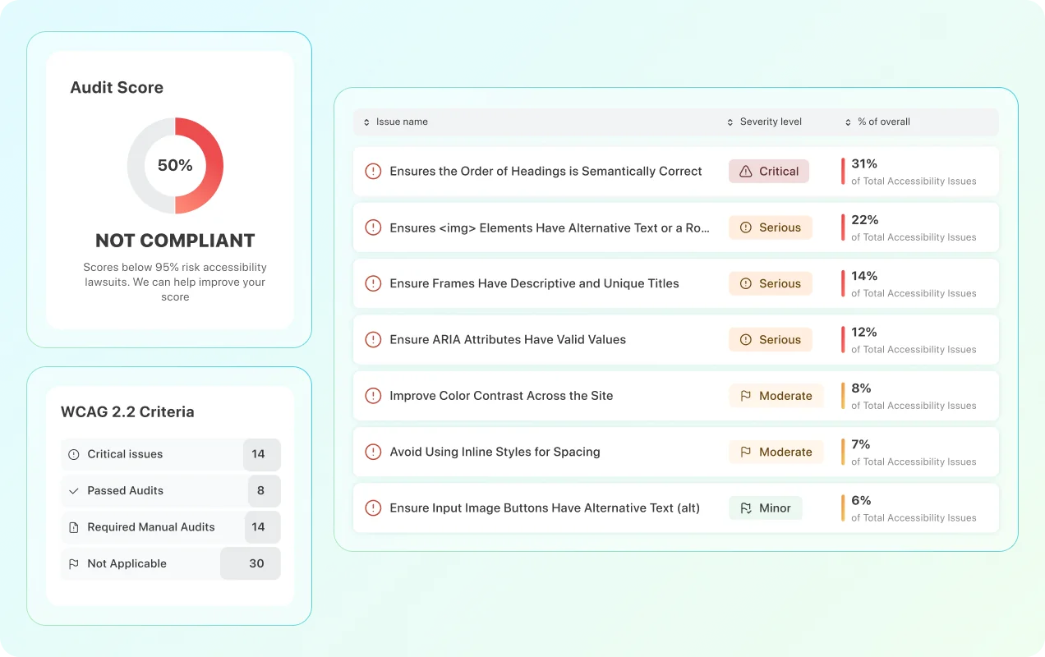Open the Required Manual Audits row
Screen dimensions: 1045x657
[171, 527]
